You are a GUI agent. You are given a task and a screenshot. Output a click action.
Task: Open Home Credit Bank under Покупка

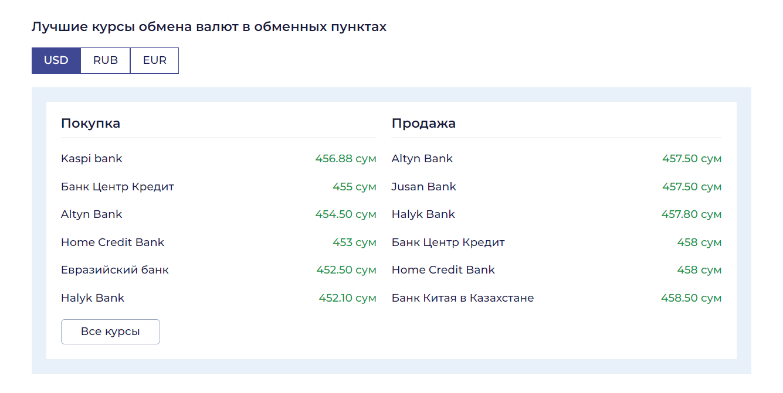tap(113, 242)
